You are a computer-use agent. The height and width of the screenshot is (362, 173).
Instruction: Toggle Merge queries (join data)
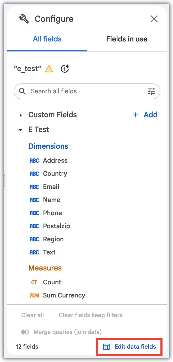coord(61,332)
